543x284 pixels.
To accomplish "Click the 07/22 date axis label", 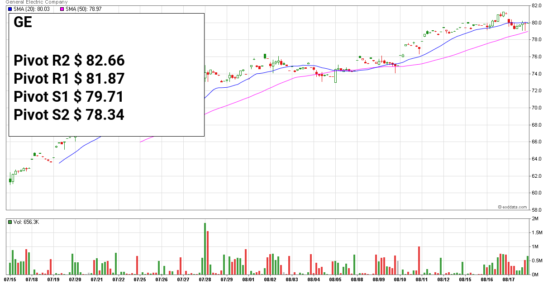I will click(119, 280).
